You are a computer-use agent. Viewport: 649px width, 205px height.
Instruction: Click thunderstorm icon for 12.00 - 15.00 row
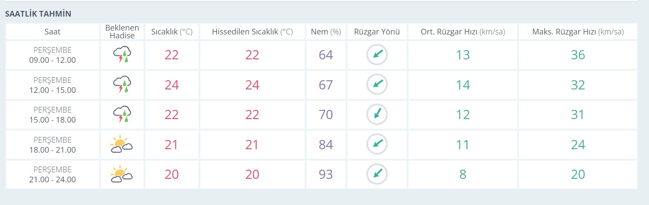pos(122,85)
